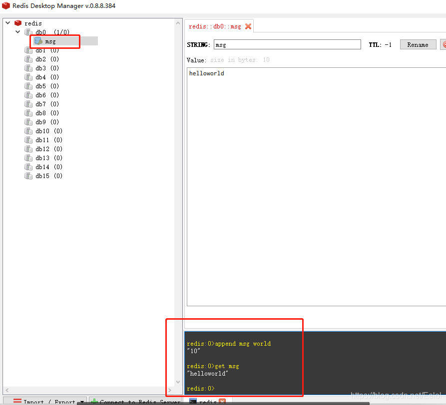Open database db1 (0) label

[x=47, y=50]
